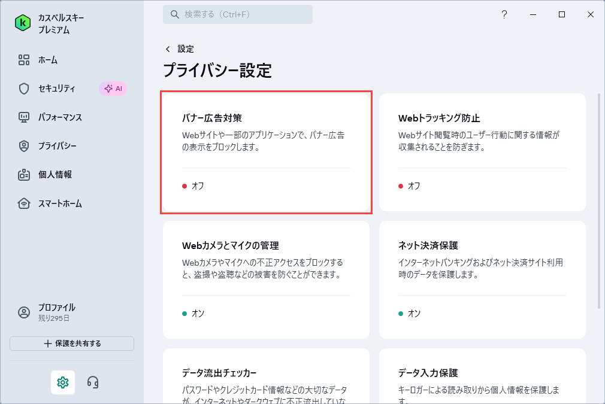
Task: Open support via the headset icon
Action: coord(93,382)
